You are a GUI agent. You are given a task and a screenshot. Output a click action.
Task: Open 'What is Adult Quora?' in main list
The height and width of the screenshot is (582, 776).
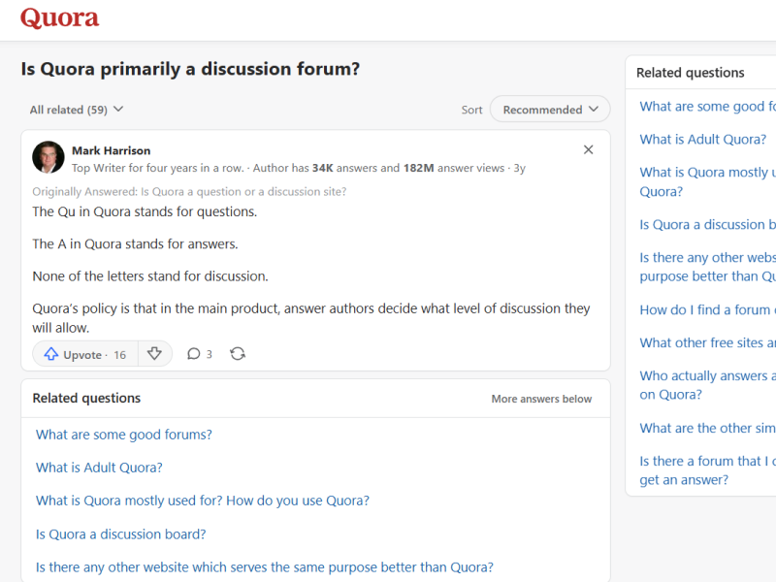click(99, 468)
